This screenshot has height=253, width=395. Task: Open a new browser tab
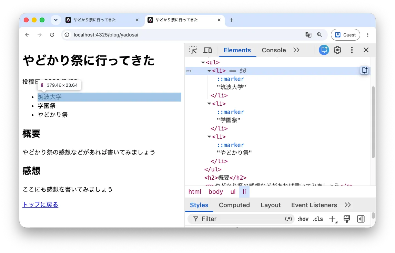[x=232, y=20]
